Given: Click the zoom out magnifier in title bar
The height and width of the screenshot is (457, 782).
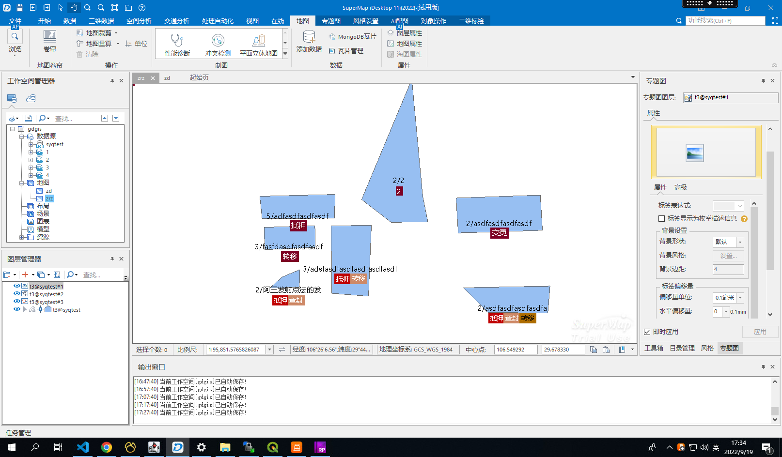Looking at the screenshot, I should click(x=101, y=8).
